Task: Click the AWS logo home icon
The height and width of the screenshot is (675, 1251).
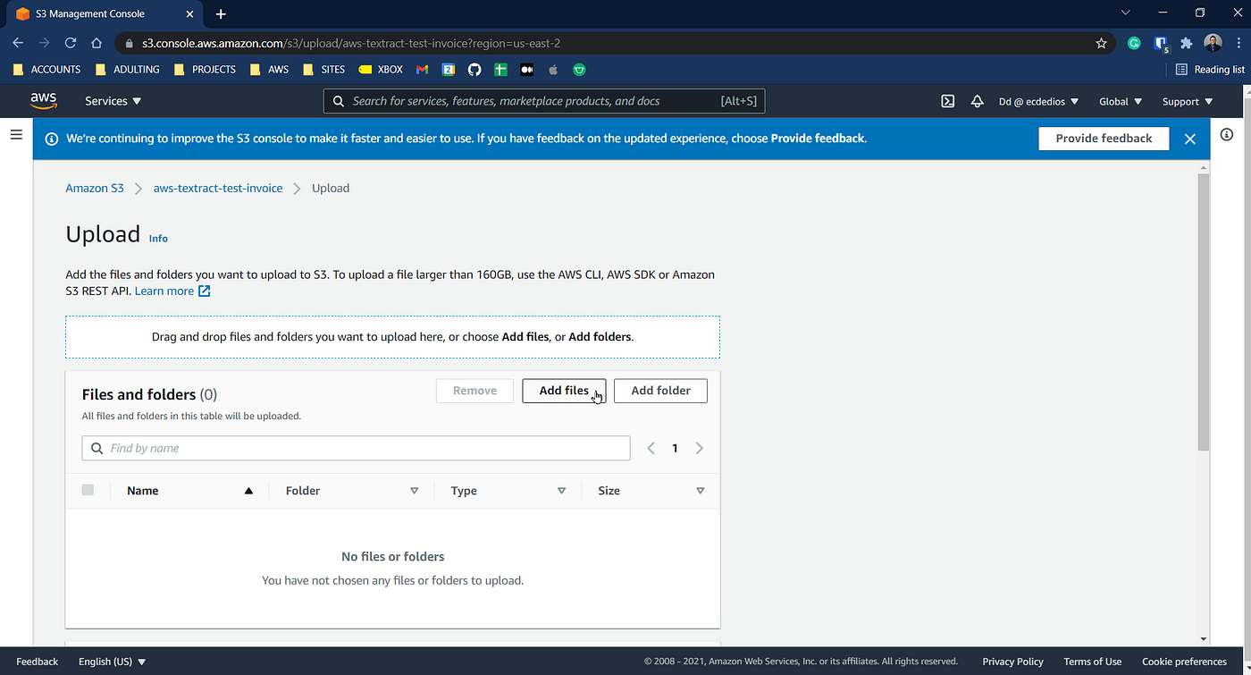Action: click(x=44, y=101)
